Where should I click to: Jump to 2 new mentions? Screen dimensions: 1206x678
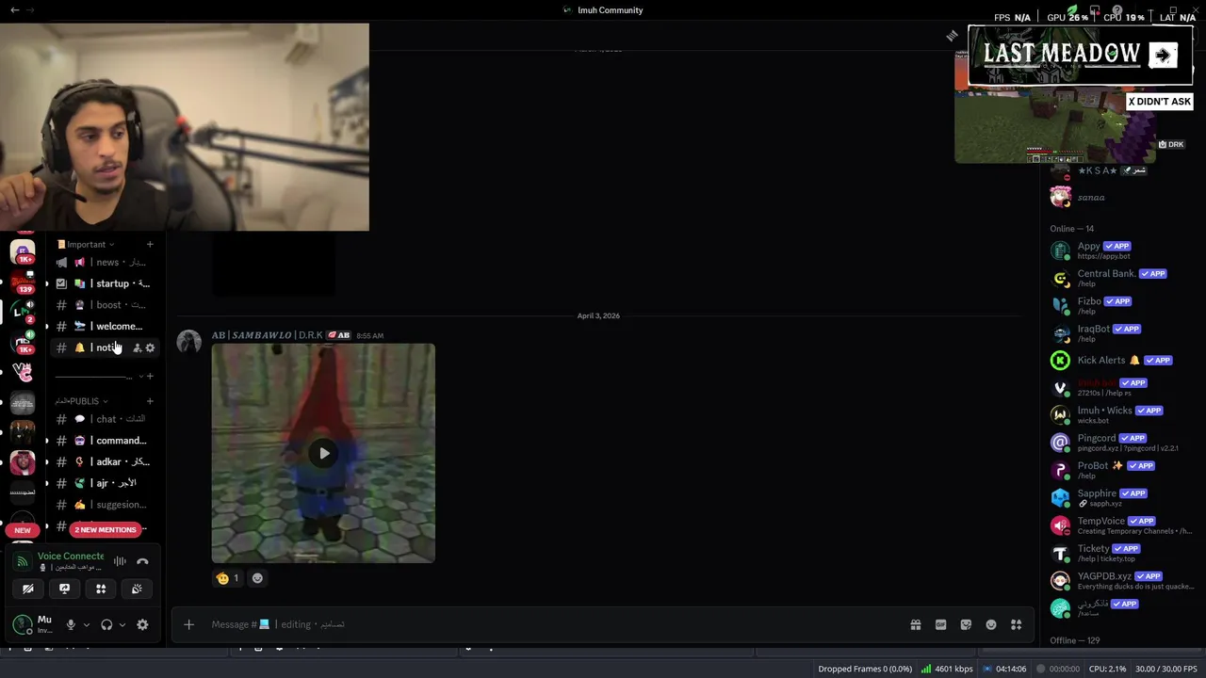(x=106, y=529)
